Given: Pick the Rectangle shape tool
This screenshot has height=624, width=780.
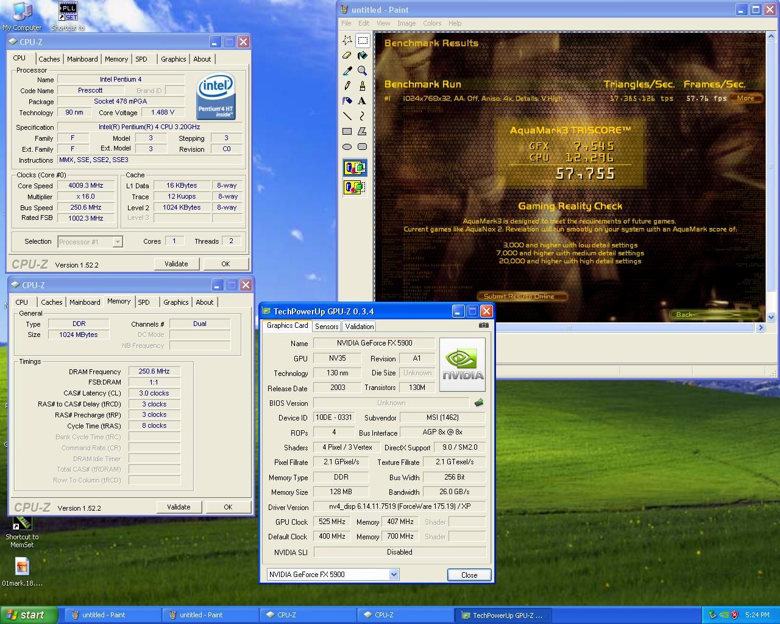Looking at the screenshot, I should tap(347, 131).
